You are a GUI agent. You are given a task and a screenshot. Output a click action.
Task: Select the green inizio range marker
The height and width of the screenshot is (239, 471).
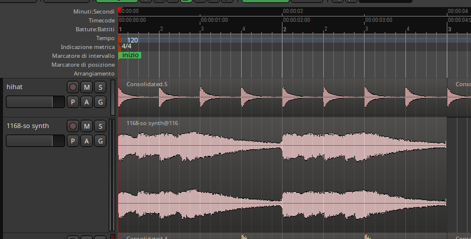point(130,55)
